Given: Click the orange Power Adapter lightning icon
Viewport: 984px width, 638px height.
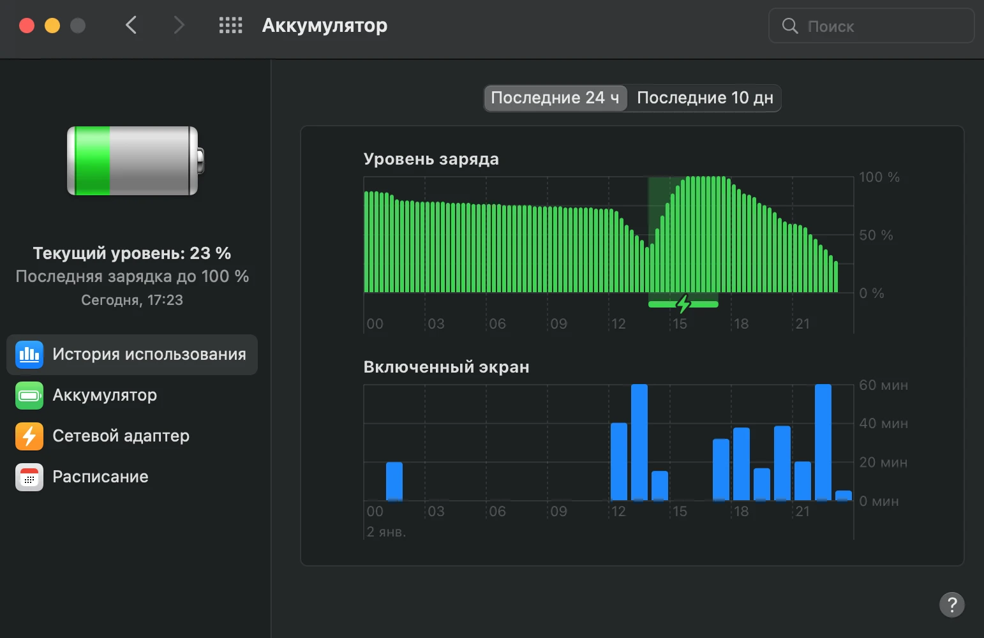Looking at the screenshot, I should [x=29, y=436].
